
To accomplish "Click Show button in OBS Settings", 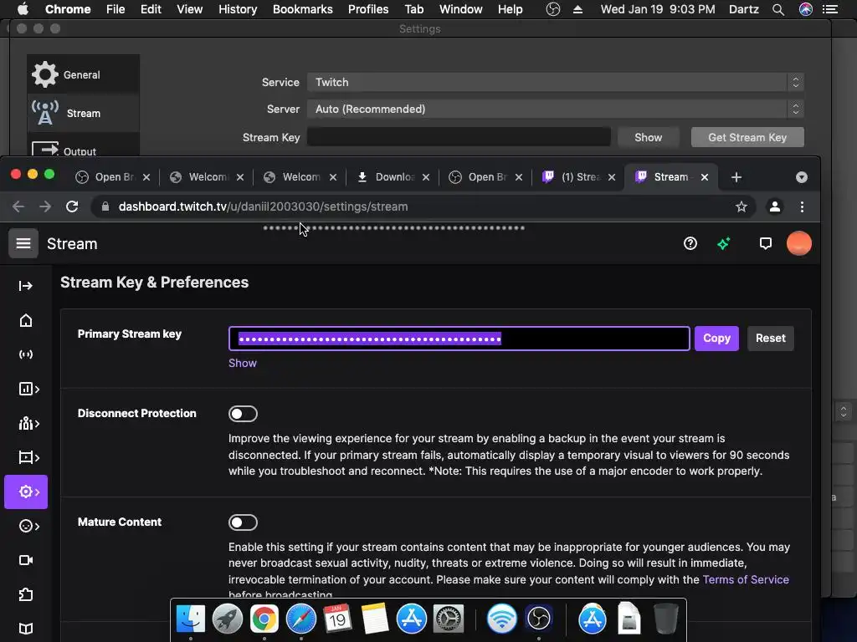I will pyautogui.click(x=649, y=137).
